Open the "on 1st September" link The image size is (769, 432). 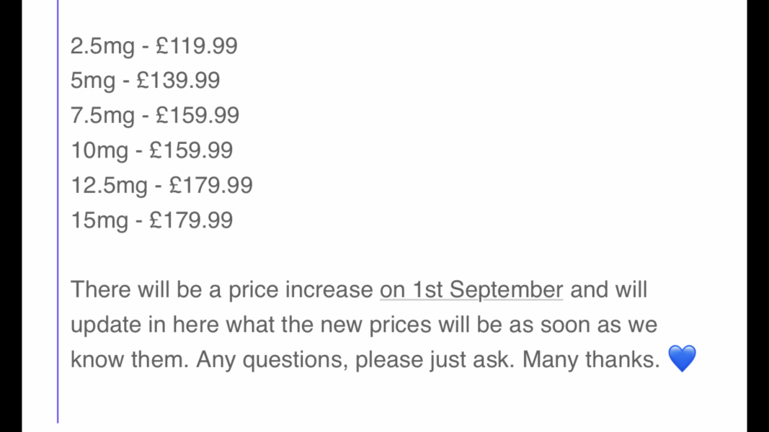[x=471, y=289]
